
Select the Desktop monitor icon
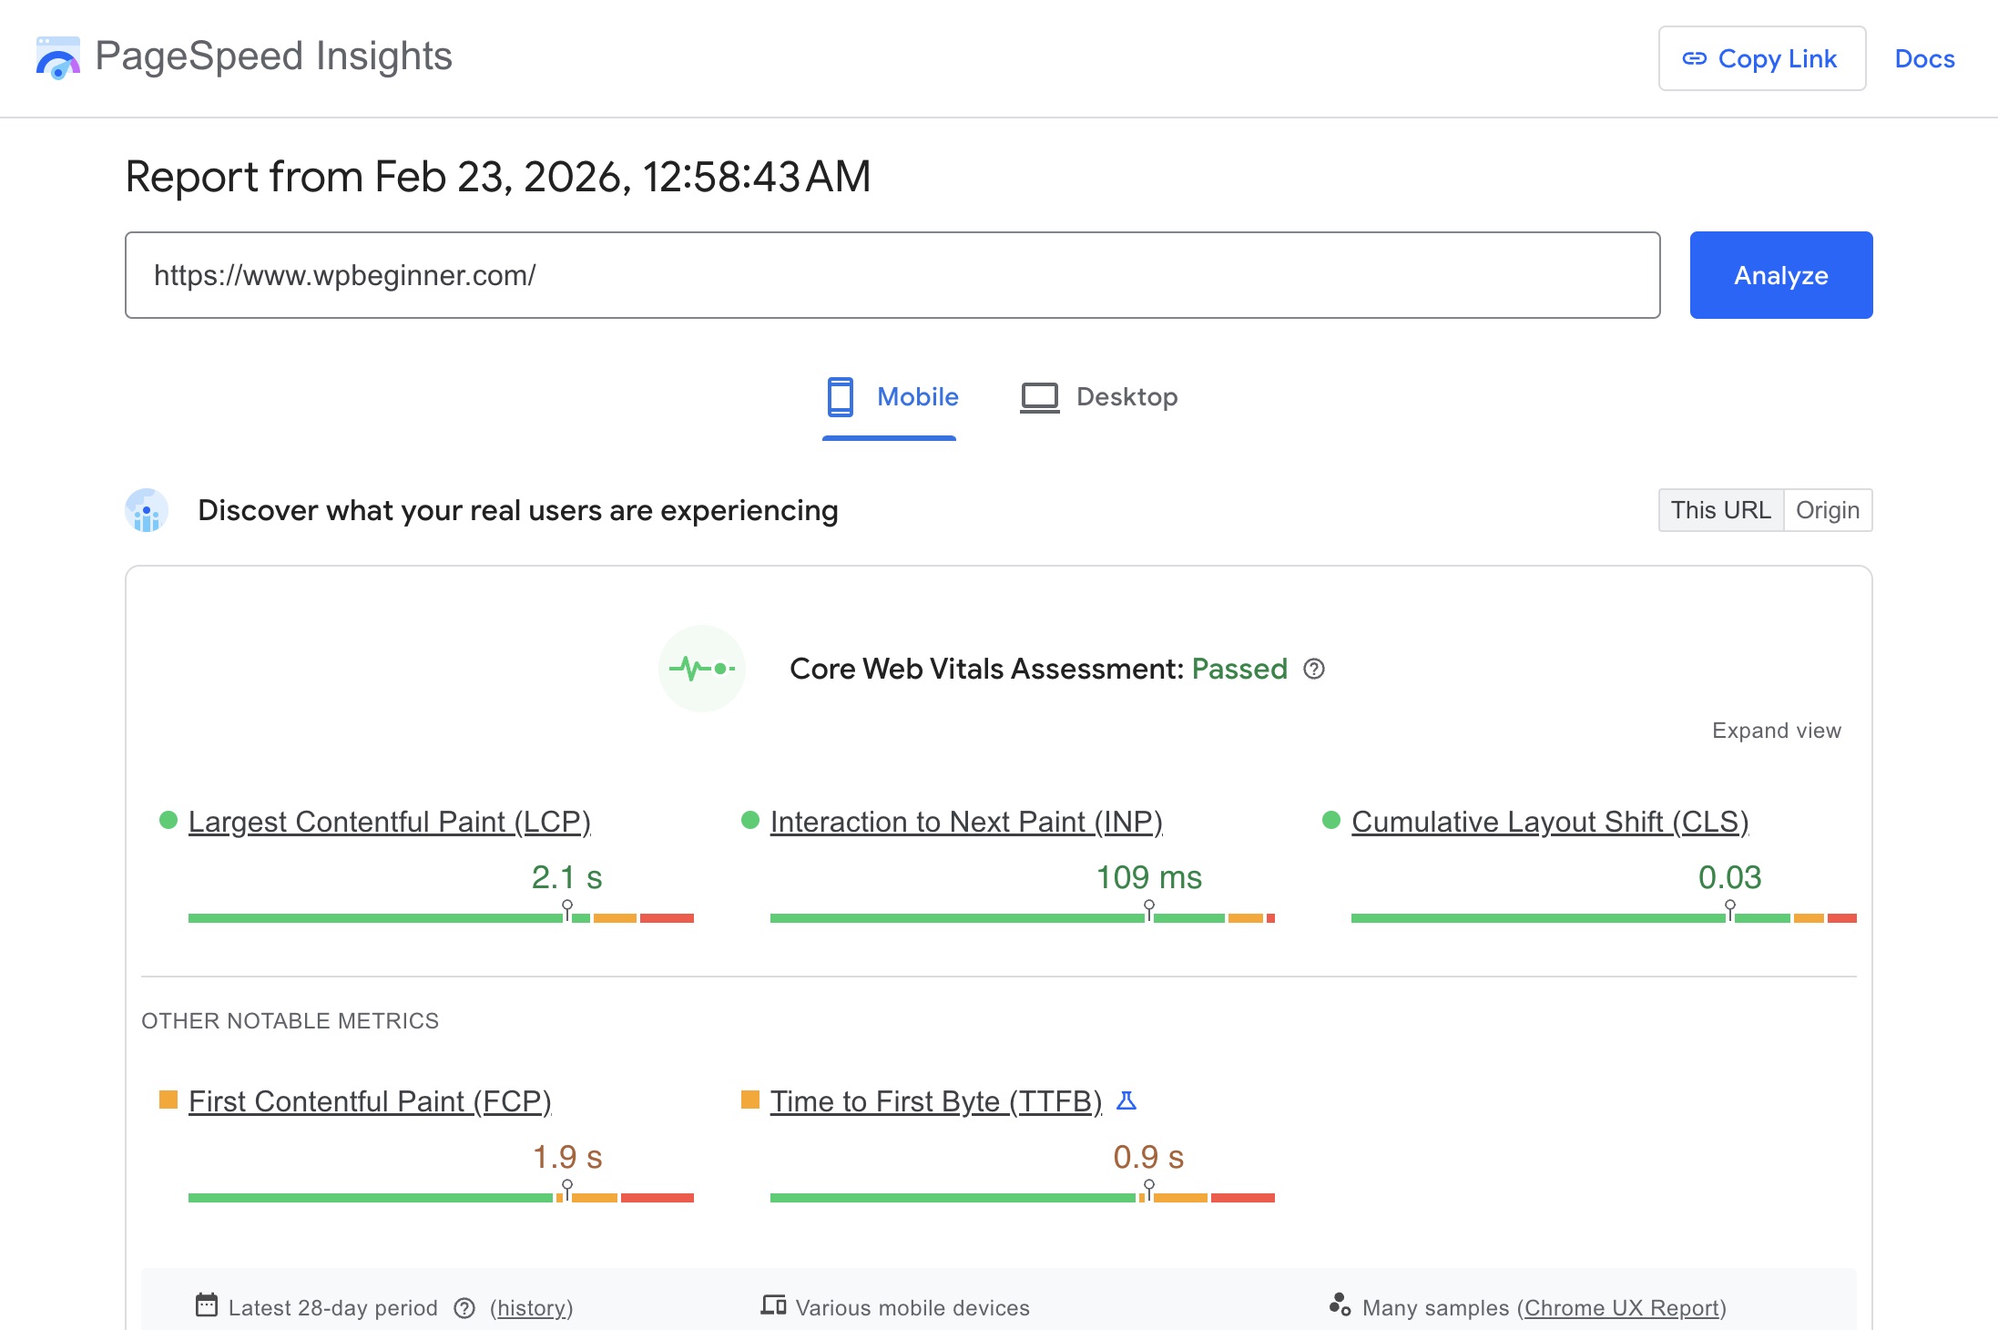(1038, 396)
